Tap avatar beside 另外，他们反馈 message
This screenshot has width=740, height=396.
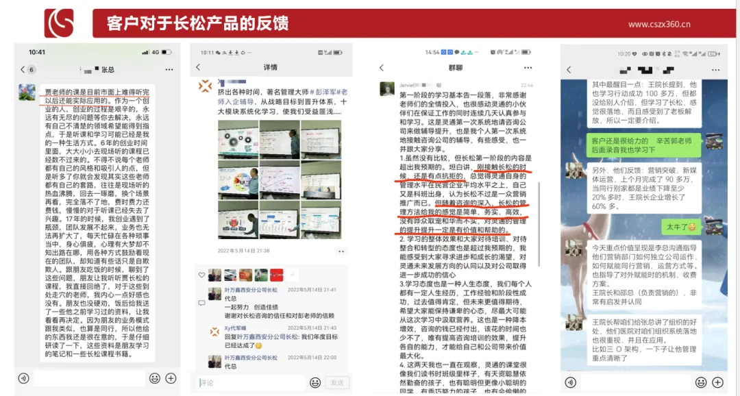click(575, 171)
